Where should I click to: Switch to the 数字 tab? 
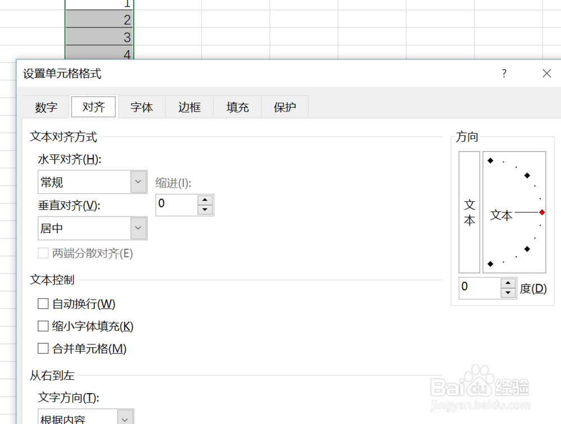pyautogui.click(x=45, y=107)
